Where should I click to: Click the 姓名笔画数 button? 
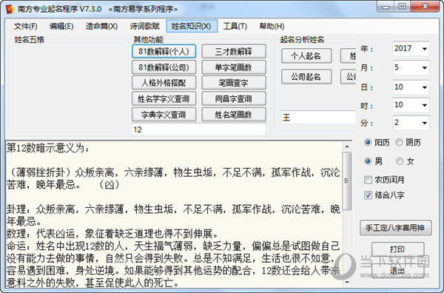click(234, 115)
